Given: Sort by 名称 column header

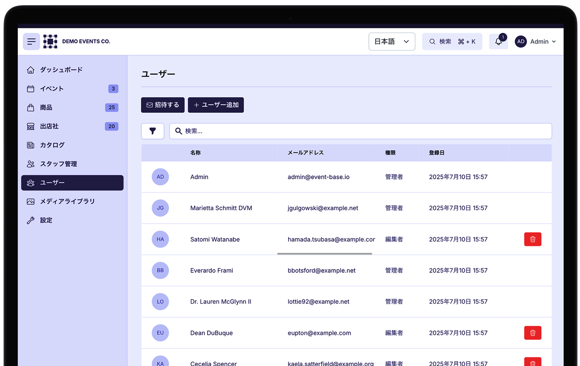Looking at the screenshot, I should click(x=196, y=153).
